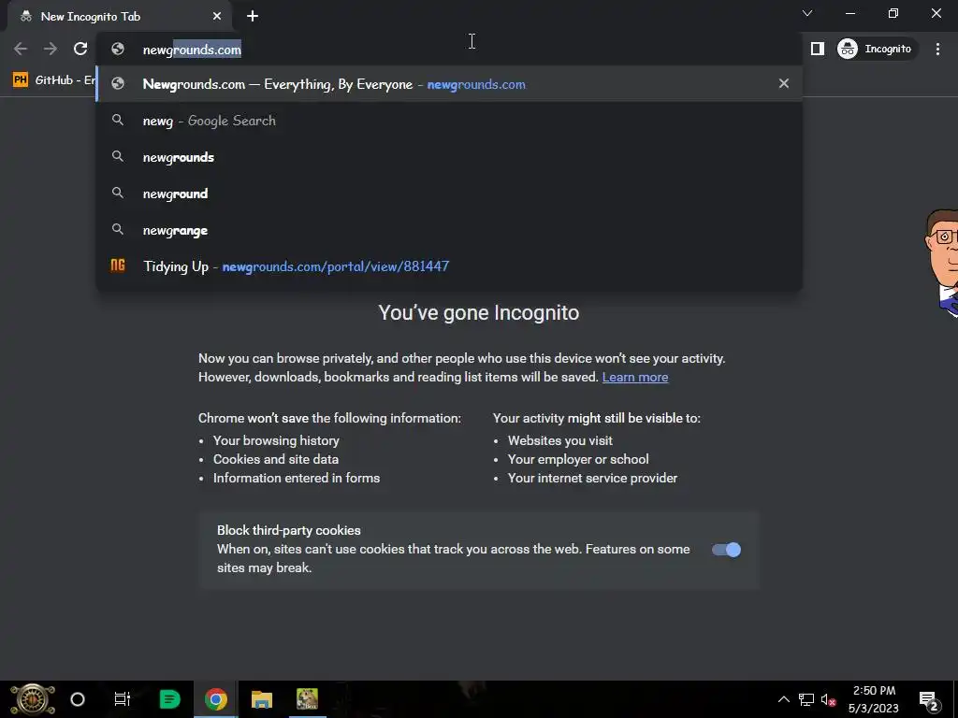Open the Start menu steampunk button

pos(33,699)
